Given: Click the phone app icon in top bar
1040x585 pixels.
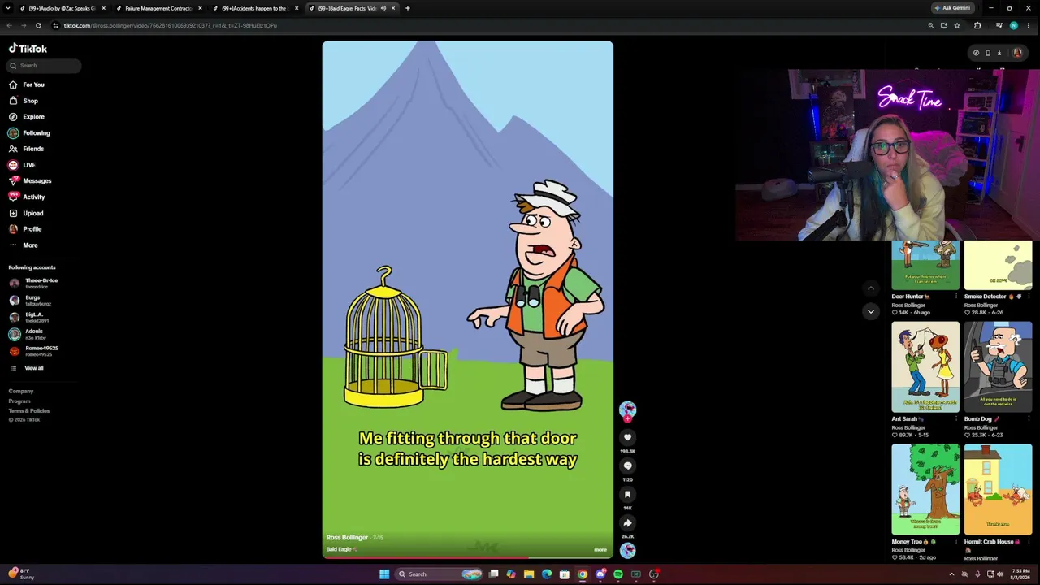Looking at the screenshot, I should click(x=988, y=53).
